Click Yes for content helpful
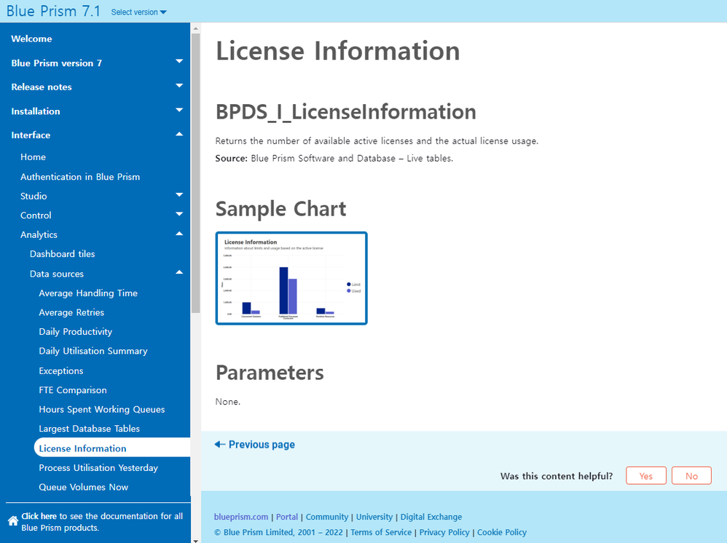Viewport: 727px width, 543px height. [x=645, y=476]
